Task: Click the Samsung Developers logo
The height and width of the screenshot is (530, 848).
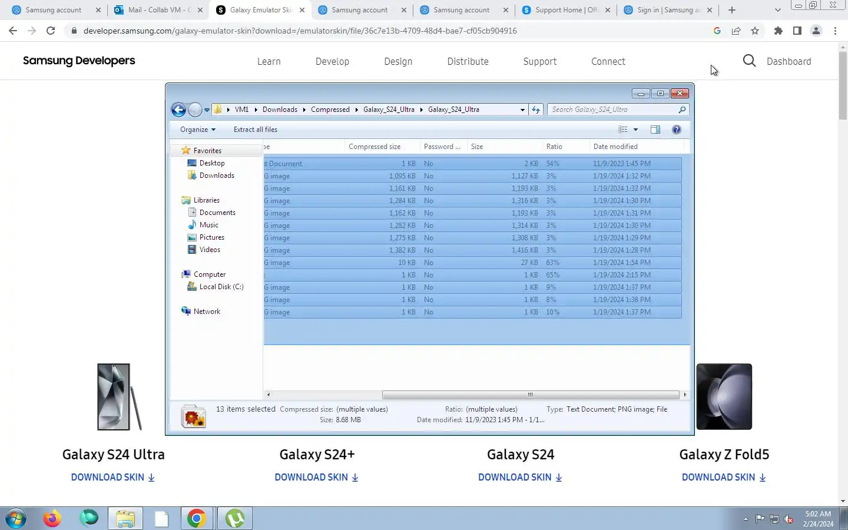Action: coord(79,61)
